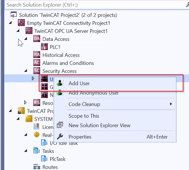Screen dimensions: 189x170
Task: Click the Empty TwinCAT Connectivity Project1 icon
Action: pyautogui.click(x=21, y=23)
